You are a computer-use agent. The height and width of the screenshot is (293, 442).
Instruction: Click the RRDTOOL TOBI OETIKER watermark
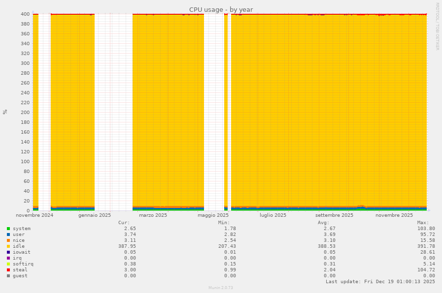pyautogui.click(x=437, y=27)
